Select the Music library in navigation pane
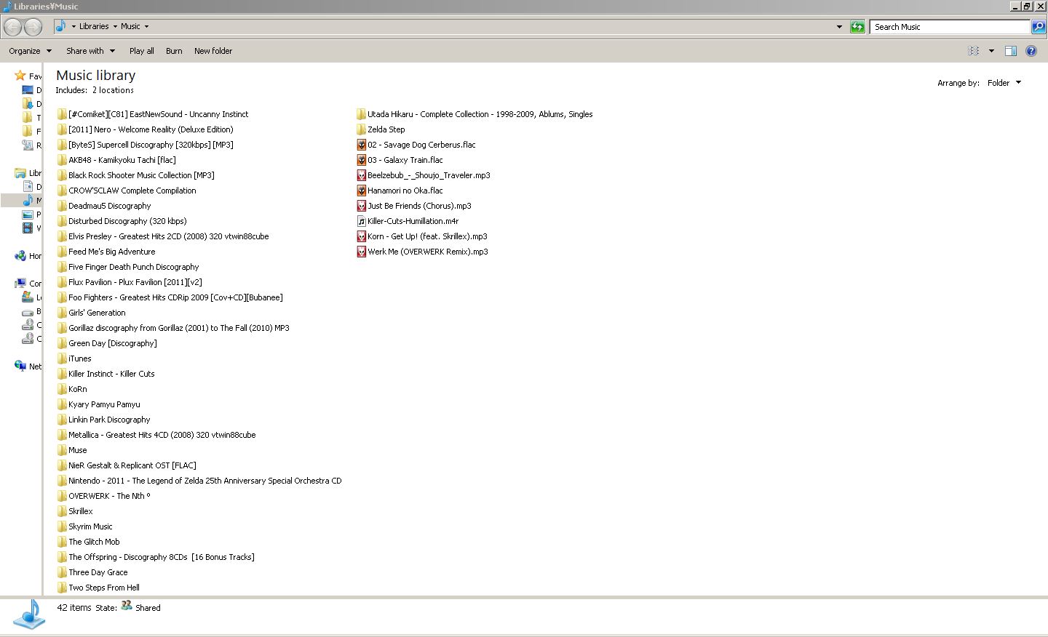The height and width of the screenshot is (637, 1048). [28, 200]
